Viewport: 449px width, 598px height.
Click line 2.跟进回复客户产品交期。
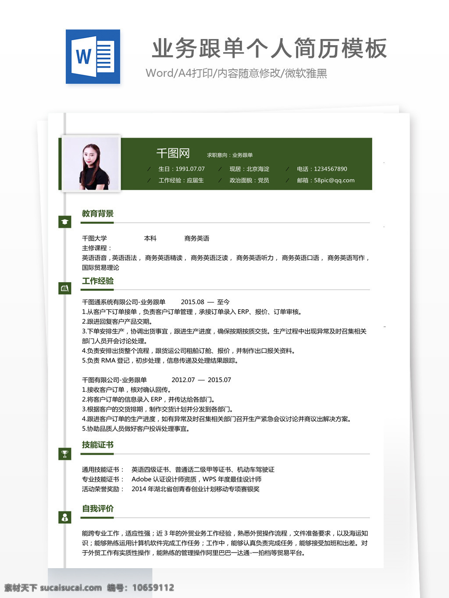117,321
